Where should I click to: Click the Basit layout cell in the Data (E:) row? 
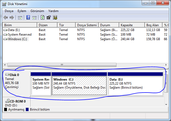(42, 30)
